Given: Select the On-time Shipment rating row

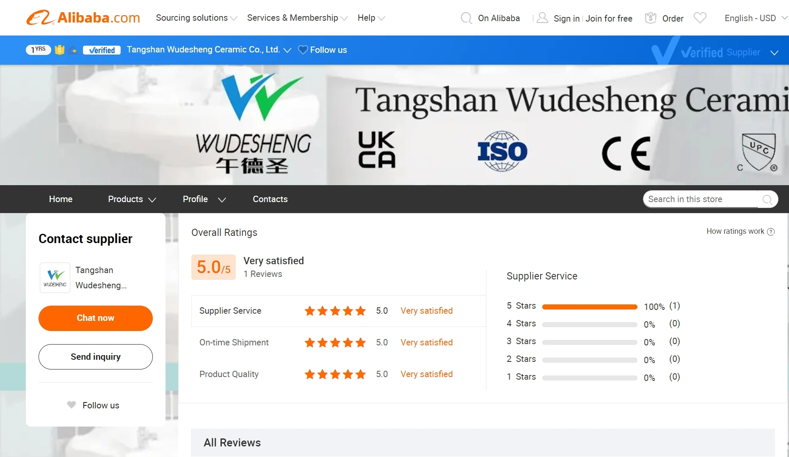Looking at the screenshot, I should [x=339, y=342].
